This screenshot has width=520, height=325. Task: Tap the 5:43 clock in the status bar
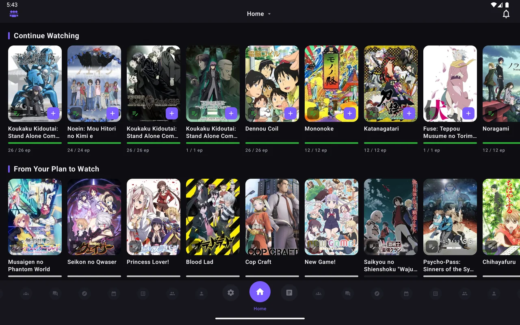click(x=12, y=5)
